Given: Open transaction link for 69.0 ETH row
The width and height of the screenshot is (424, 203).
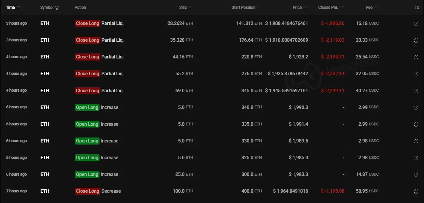Looking at the screenshot, I should [x=416, y=91].
